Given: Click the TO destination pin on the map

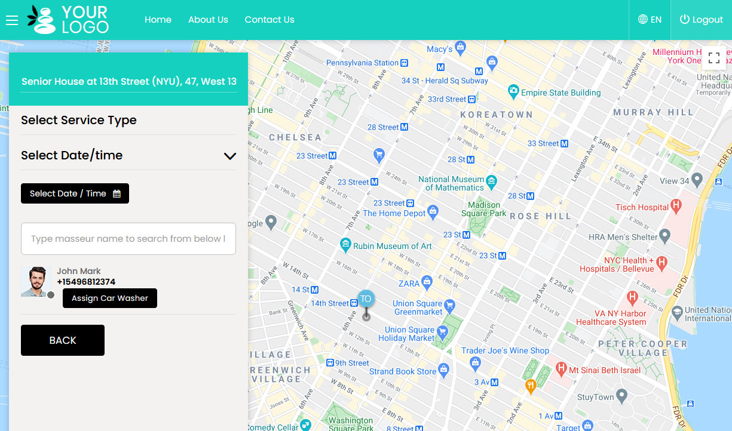Looking at the screenshot, I should [366, 298].
